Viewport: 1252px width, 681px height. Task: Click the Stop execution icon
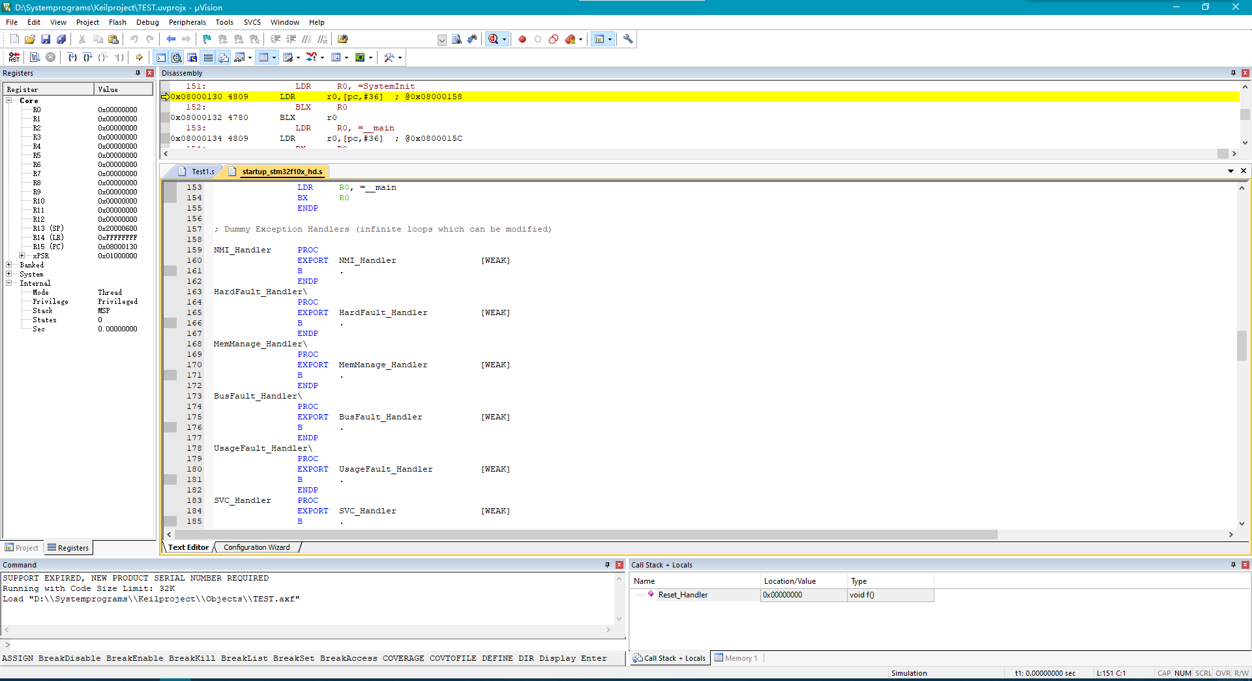(50, 57)
